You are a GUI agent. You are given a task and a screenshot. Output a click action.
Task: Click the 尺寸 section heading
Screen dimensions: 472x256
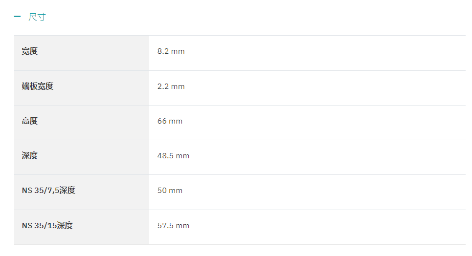[37, 17]
